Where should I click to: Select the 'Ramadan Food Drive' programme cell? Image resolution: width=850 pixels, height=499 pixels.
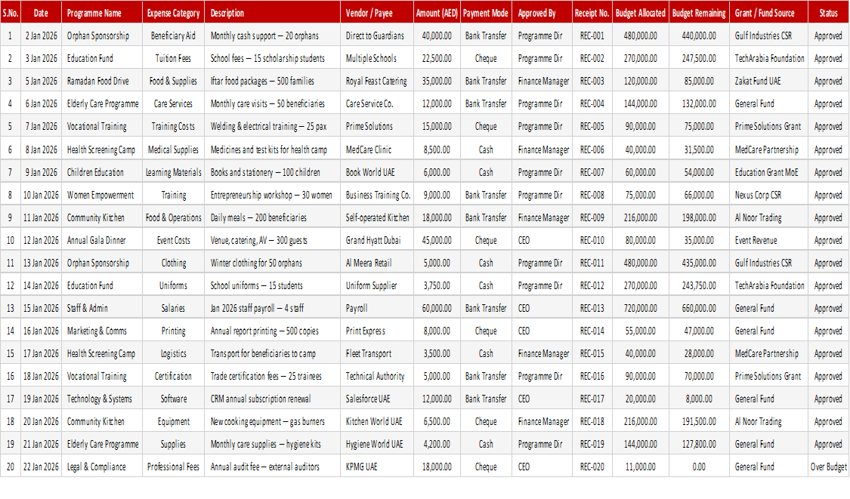[x=101, y=82]
